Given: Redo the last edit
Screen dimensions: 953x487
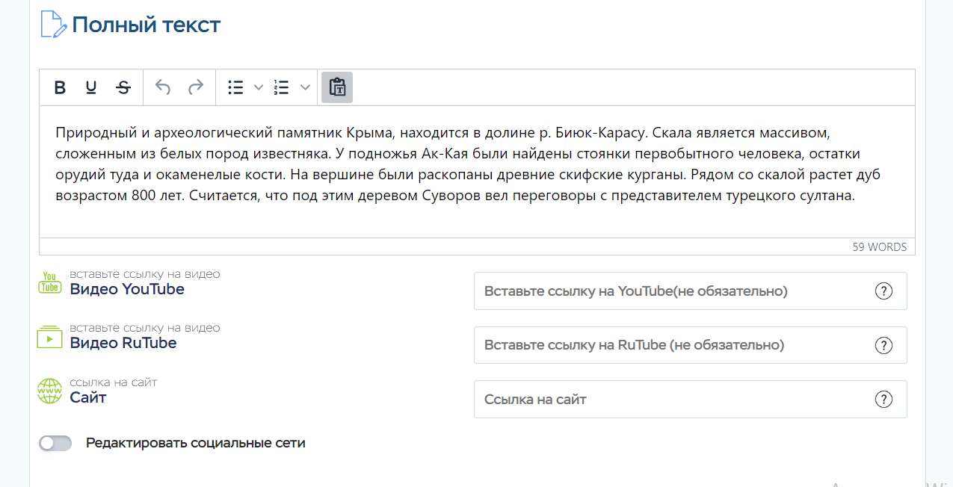Looking at the screenshot, I should click(x=195, y=87).
